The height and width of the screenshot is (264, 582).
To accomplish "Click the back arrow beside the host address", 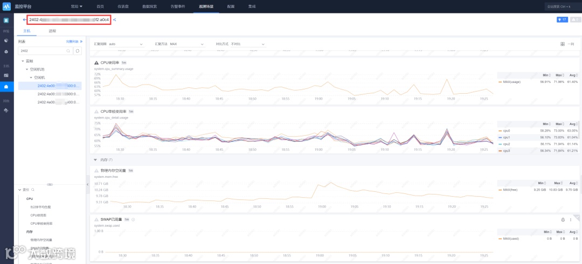I will click(x=24, y=20).
